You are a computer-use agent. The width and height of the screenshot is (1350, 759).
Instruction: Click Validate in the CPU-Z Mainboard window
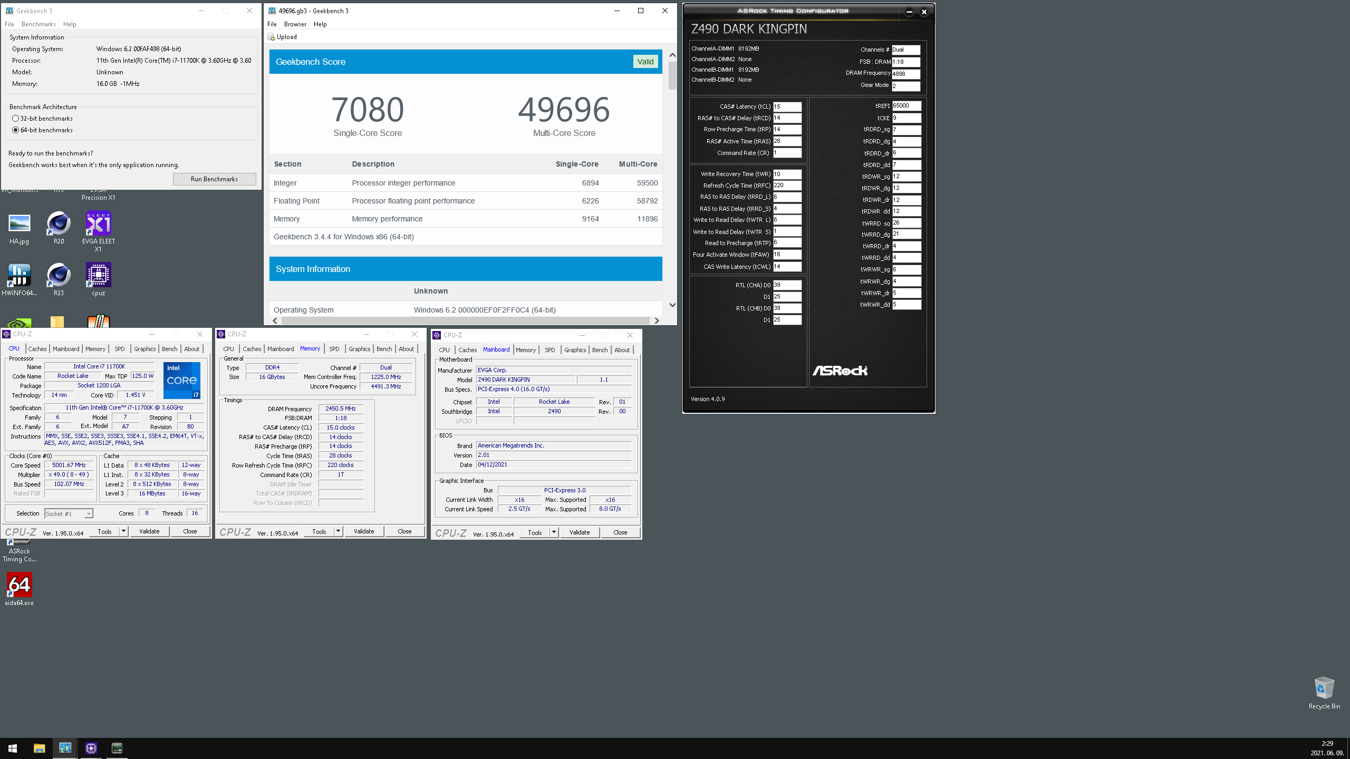pyautogui.click(x=580, y=532)
